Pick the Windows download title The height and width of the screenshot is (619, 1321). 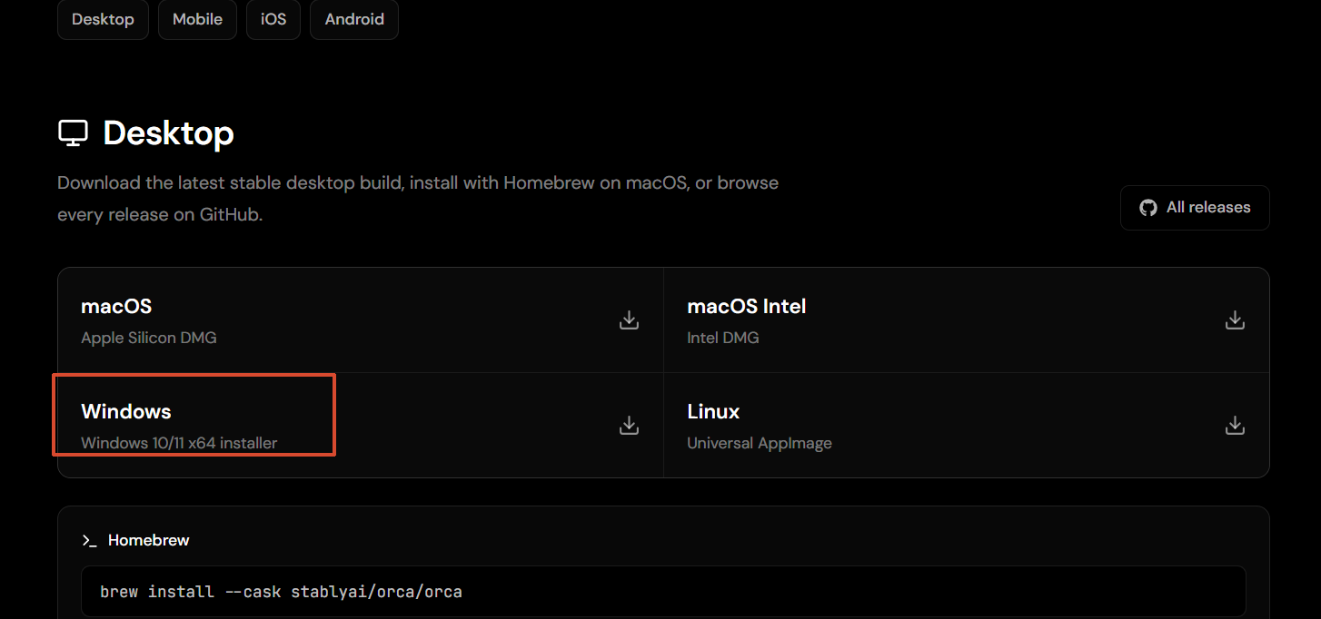126,411
